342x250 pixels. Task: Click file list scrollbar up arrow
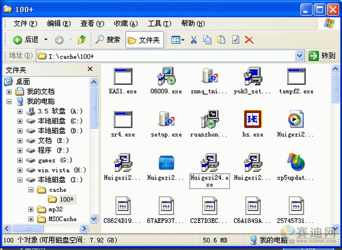click(336, 69)
